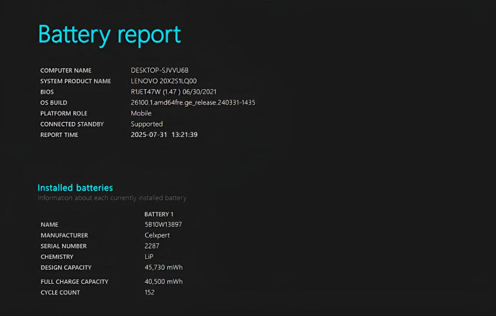Screen dimensions: 496x316
Task: Select the NAME row label
Action: [50, 225]
